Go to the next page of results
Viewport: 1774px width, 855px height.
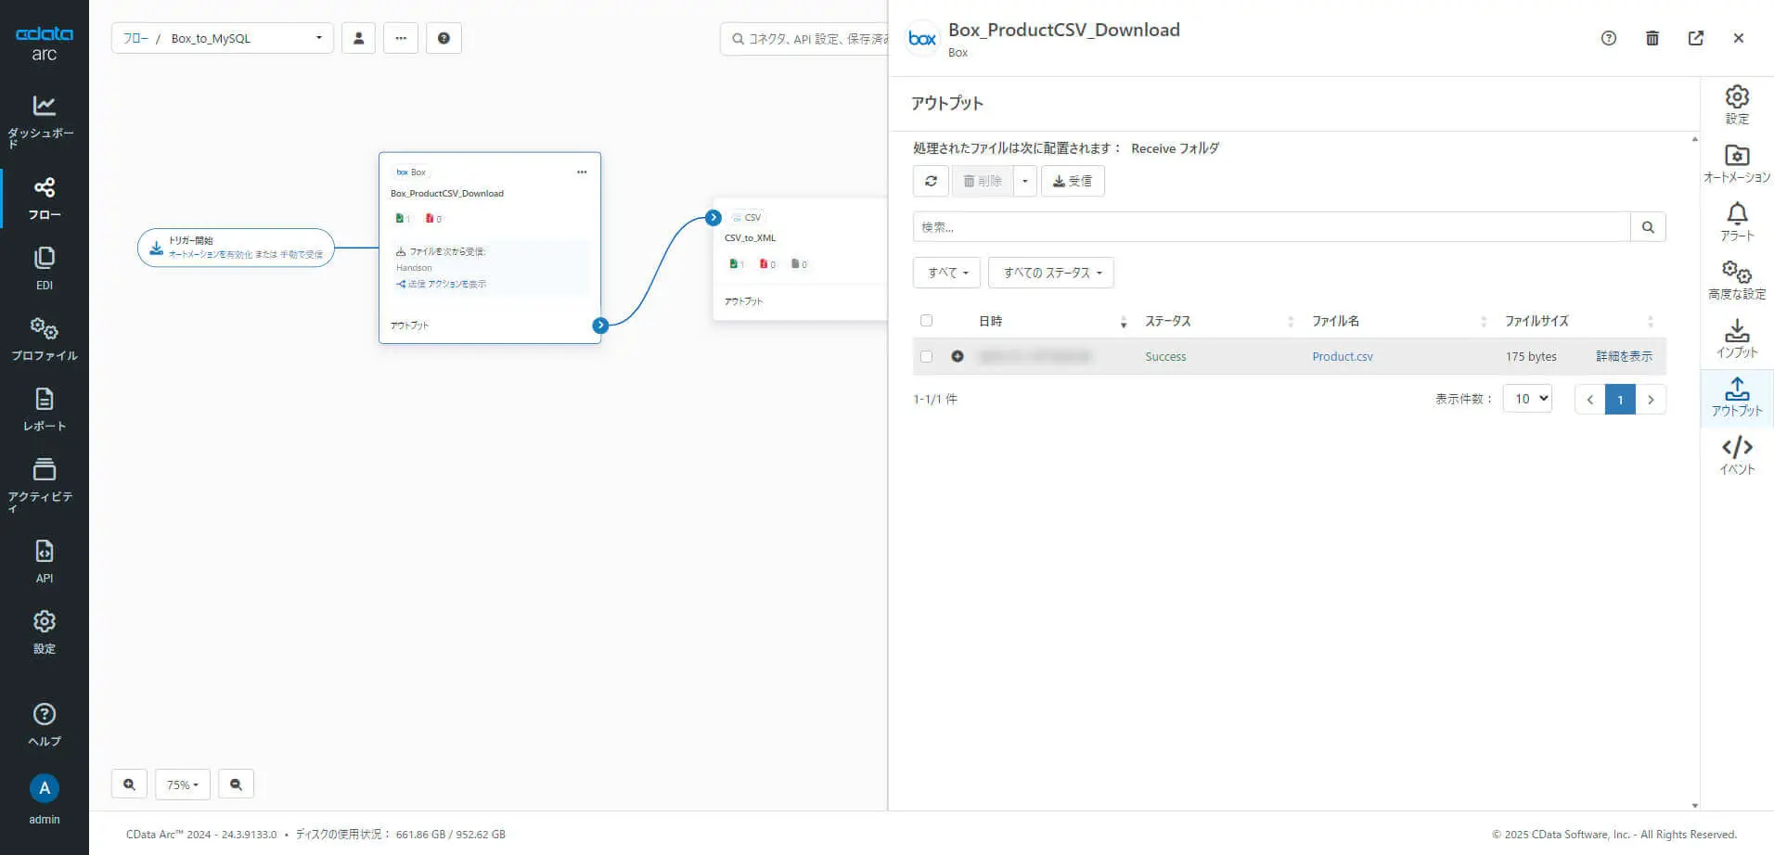coord(1651,399)
